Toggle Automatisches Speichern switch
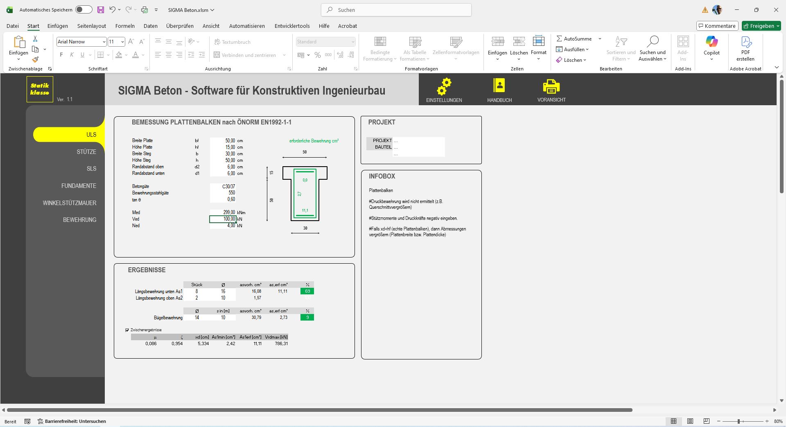The width and height of the screenshot is (786, 427). (x=84, y=10)
